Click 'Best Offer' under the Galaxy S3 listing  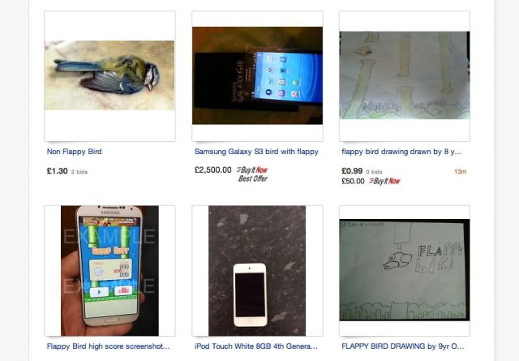[252, 178]
